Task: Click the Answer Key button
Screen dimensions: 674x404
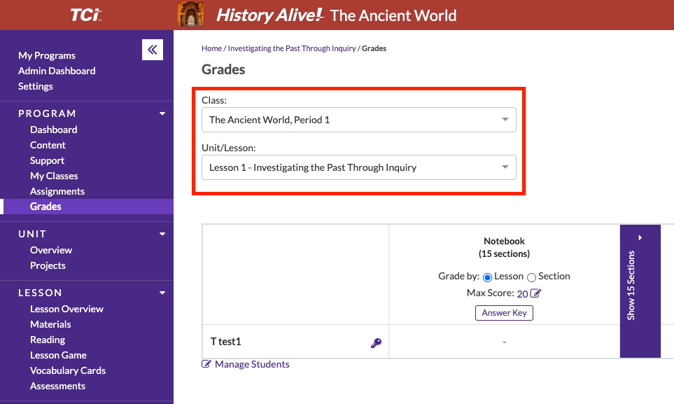Action: tap(504, 313)
